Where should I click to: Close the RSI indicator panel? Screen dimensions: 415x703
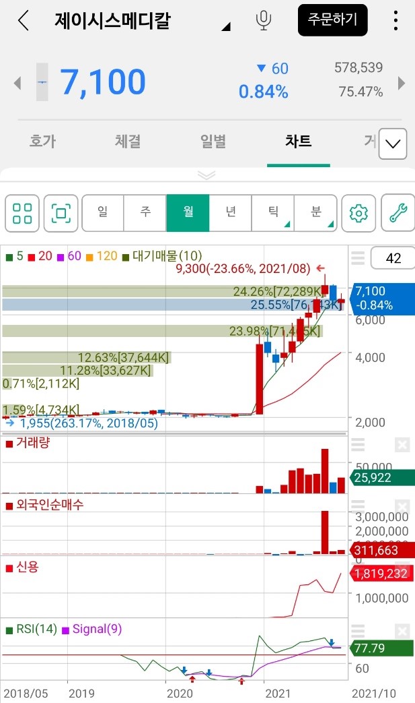[402, 632]
